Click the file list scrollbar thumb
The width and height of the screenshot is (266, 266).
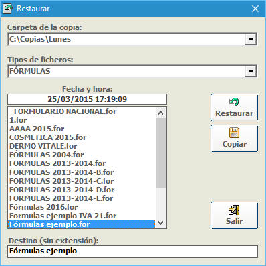point(160,153)
